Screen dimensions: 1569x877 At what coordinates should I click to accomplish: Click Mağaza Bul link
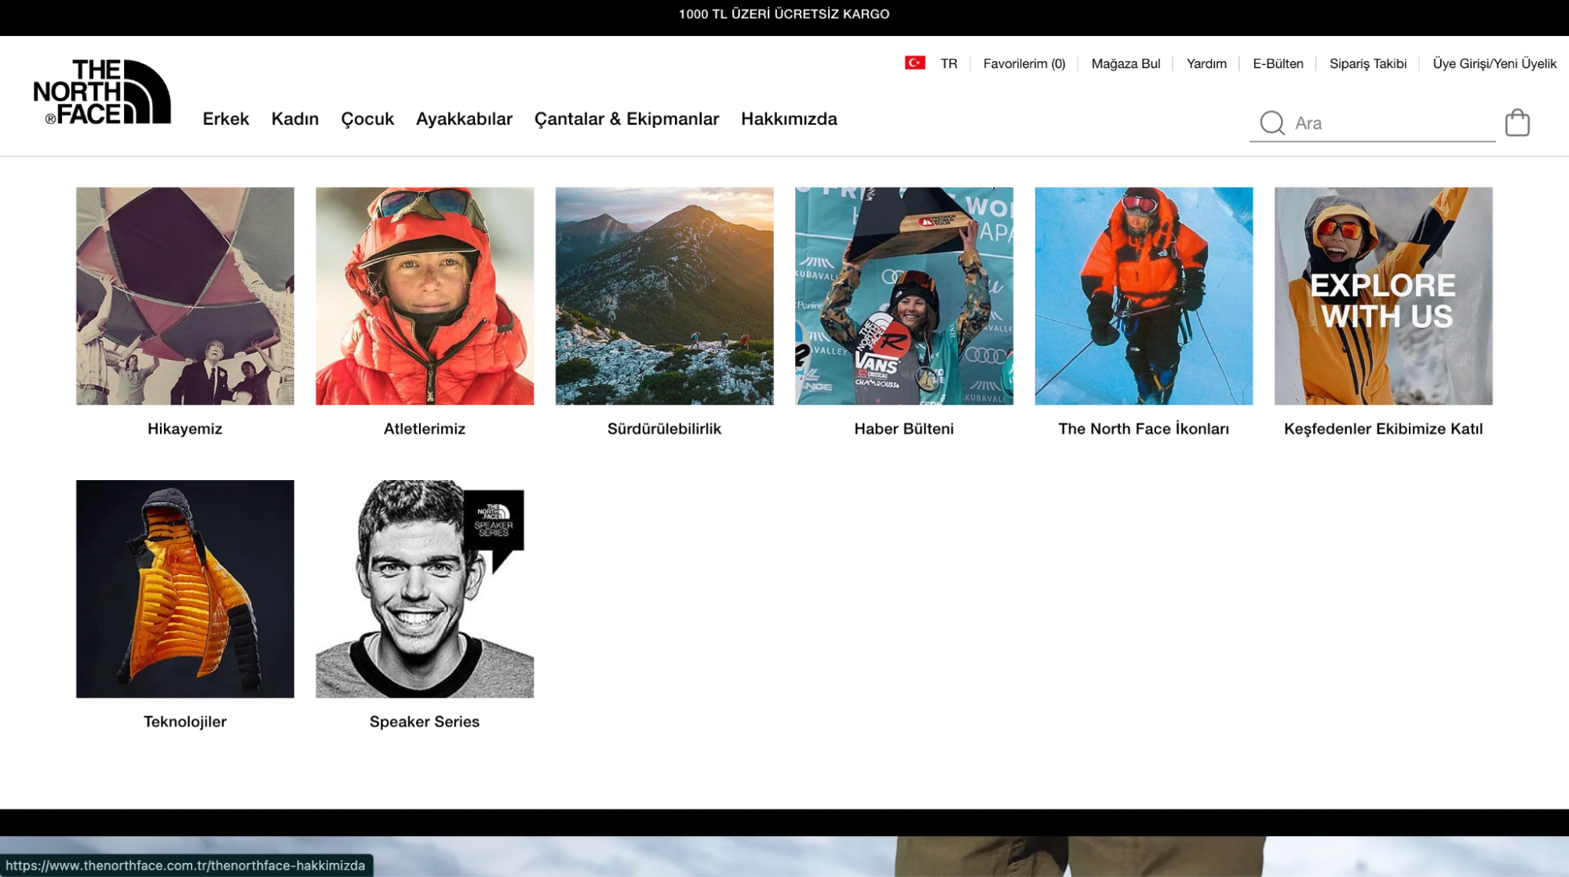tap(1125, 64)
